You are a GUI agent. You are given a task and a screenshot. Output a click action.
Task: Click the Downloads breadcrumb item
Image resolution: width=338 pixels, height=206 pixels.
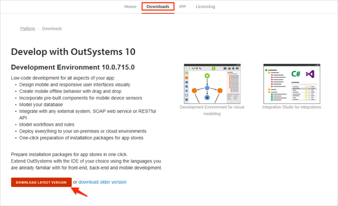click(52, 29)
